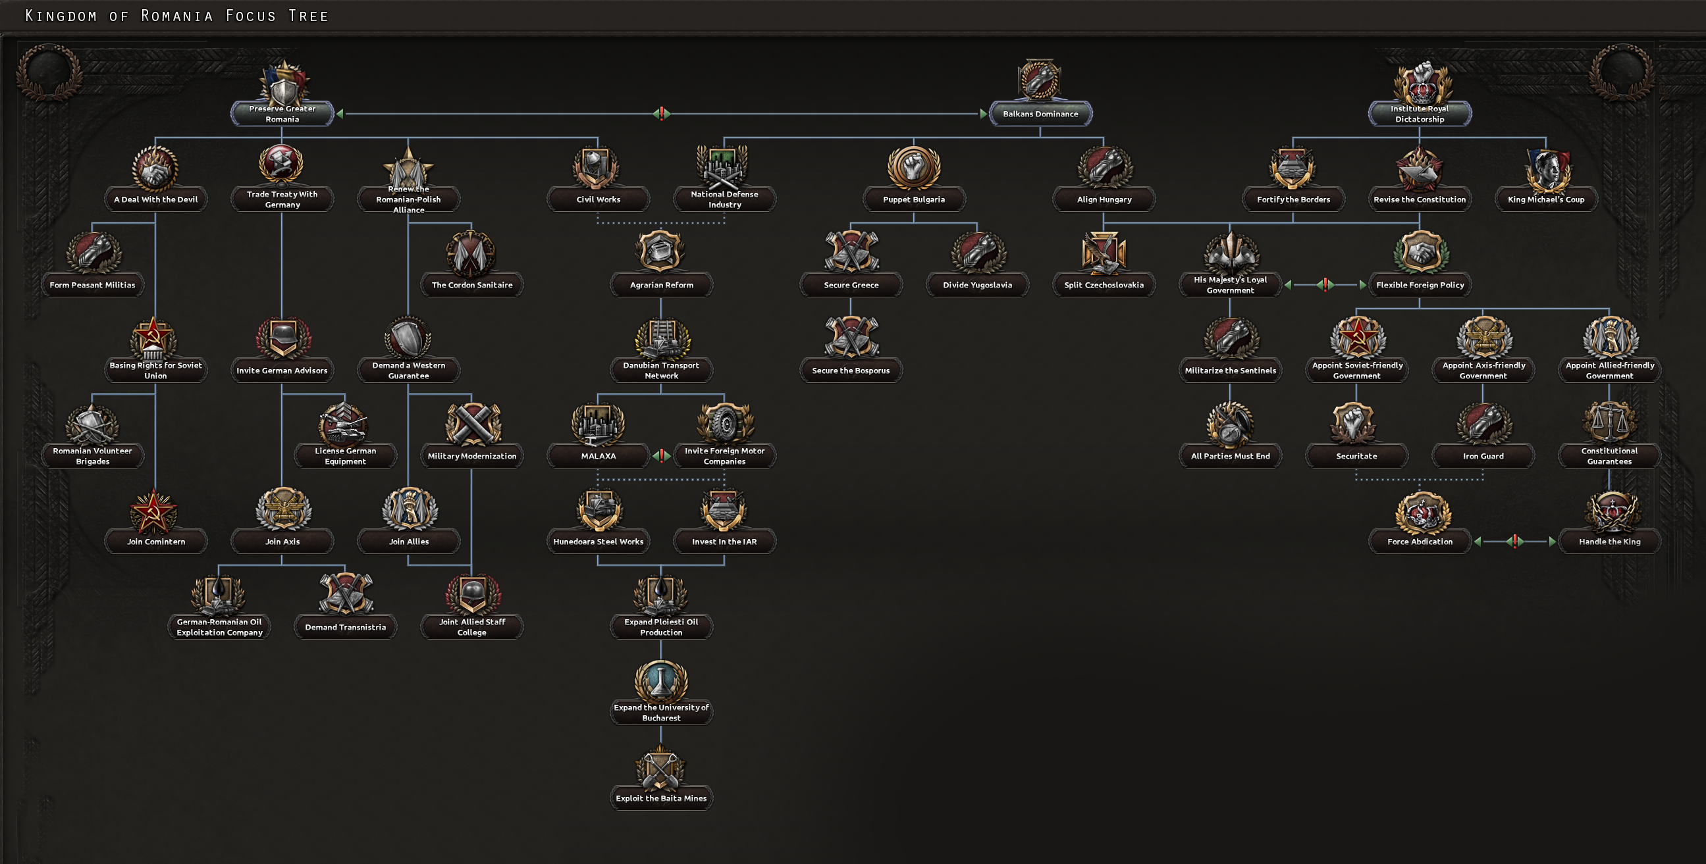This screenshot has height=864, width=1706.
Task: Select the Revise the Constitution icon
Action: (1419, 168)
